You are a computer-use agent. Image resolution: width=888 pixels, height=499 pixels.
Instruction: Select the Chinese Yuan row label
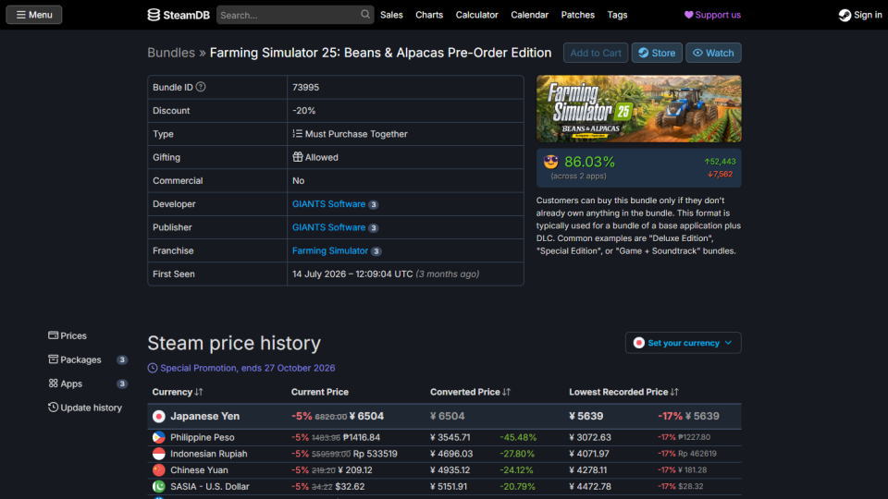coord(199,470)
